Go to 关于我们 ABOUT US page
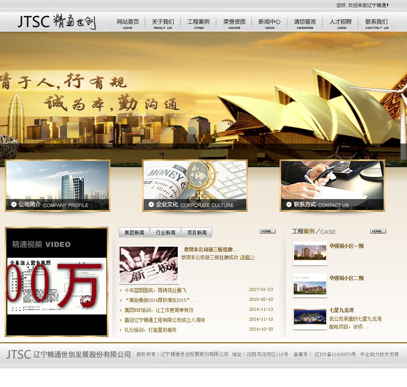 pos(163,24)
